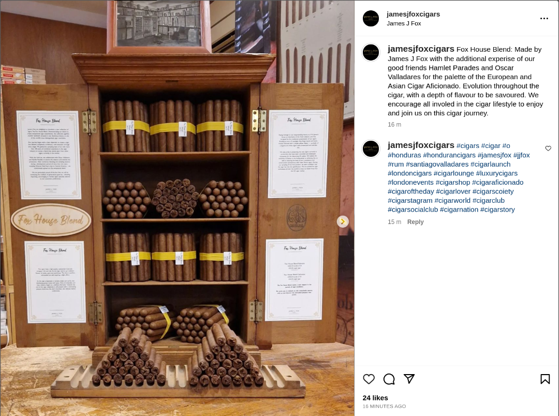This screenshot has width=559, height=416.
Task: Open jamesjfoxcigars avatar beside the caption
Action: point(371,53)
